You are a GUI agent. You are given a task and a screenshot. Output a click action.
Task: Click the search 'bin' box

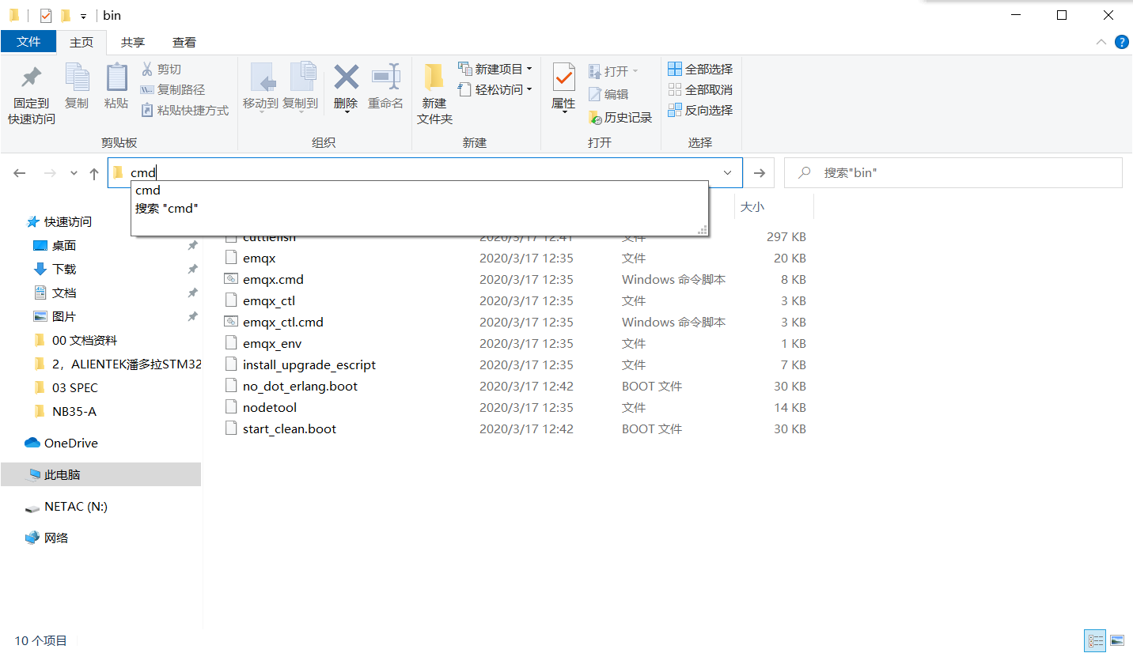tap(953, 173)
